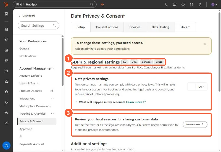Screen dimensions: 221x152
Task: Open Marketplace Downloads settings
Action: [x=35, y=106]
